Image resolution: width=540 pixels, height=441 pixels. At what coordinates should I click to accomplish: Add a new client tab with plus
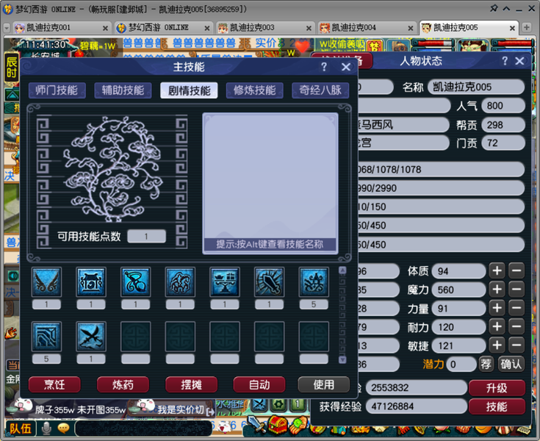coord(526,27)
